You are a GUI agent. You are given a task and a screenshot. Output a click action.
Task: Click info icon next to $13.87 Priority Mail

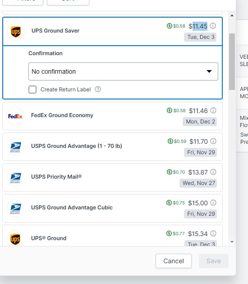point(213,172)
